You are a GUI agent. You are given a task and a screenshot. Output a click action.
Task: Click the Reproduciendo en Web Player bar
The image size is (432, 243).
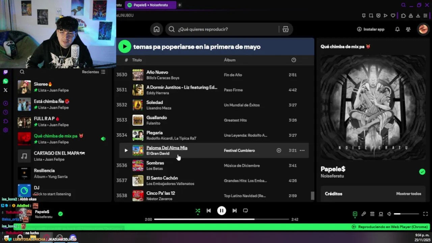[x=389, y=227]
